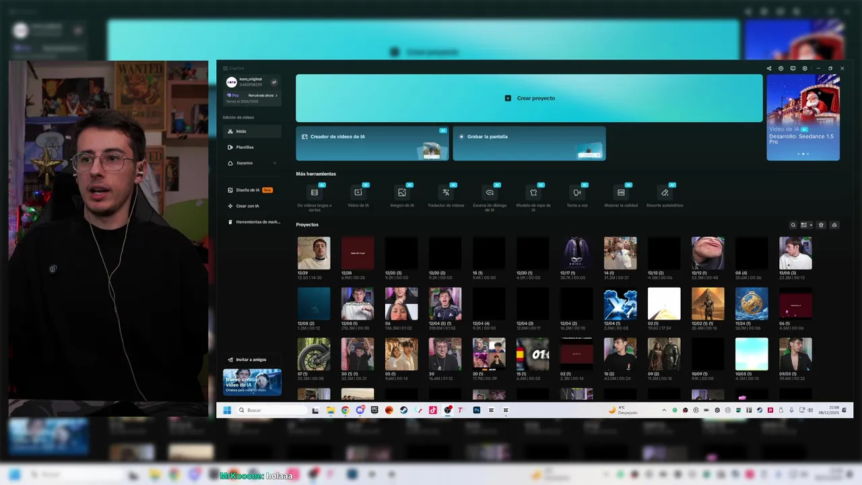Open the 07 (1) motorcycle project thumbnail
Image resolution: width=862 pixels, height=485 pixels.
314,354
